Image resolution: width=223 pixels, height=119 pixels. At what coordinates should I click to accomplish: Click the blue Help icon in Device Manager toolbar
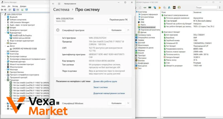click(14, 10)
